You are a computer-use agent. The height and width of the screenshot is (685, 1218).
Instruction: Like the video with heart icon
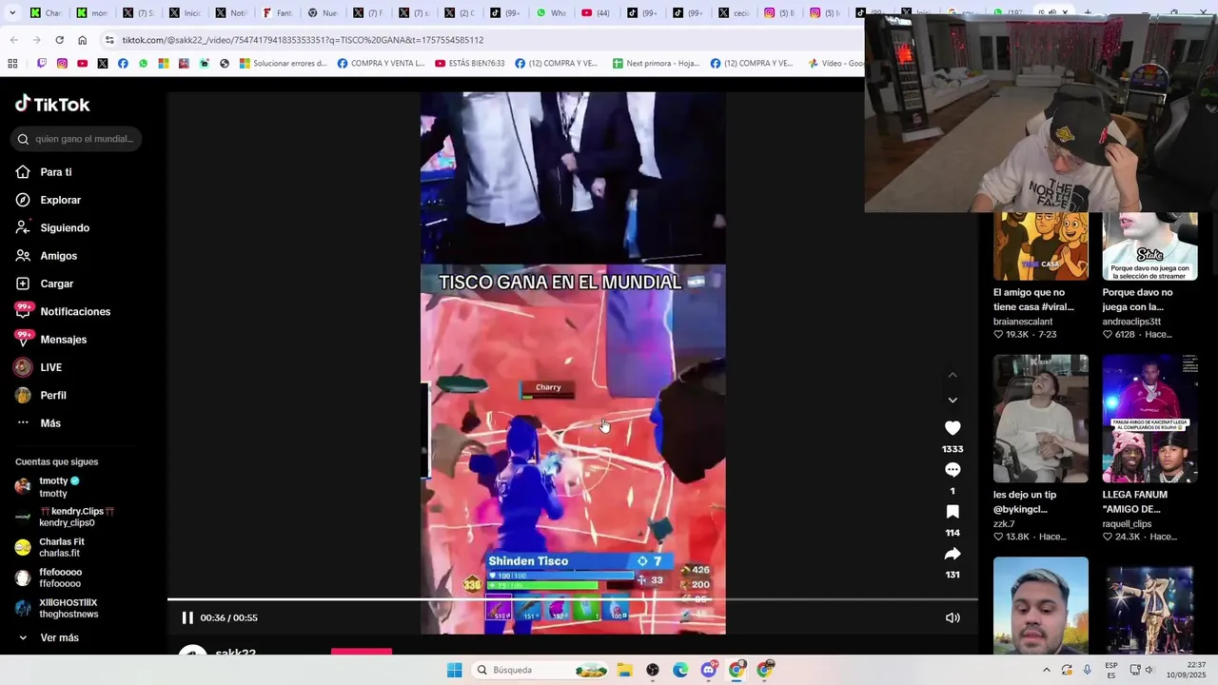(x=953, y=428)
